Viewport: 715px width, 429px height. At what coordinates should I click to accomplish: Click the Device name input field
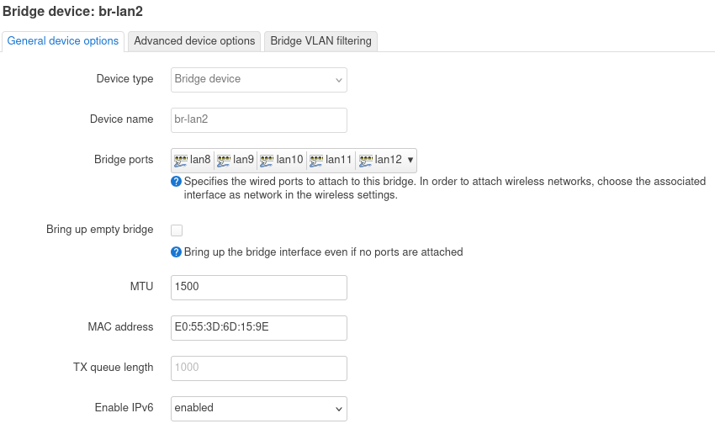point(259,120)
